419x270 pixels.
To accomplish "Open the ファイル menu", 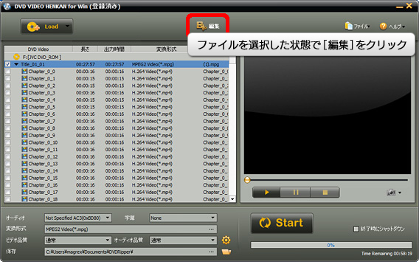I will point(357,26).
